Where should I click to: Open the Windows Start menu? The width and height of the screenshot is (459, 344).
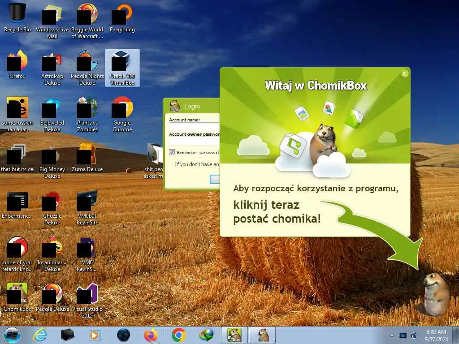pos(12,335)
